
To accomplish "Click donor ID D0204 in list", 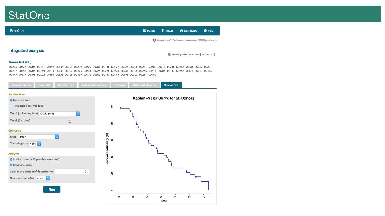I will pos(97,67).
